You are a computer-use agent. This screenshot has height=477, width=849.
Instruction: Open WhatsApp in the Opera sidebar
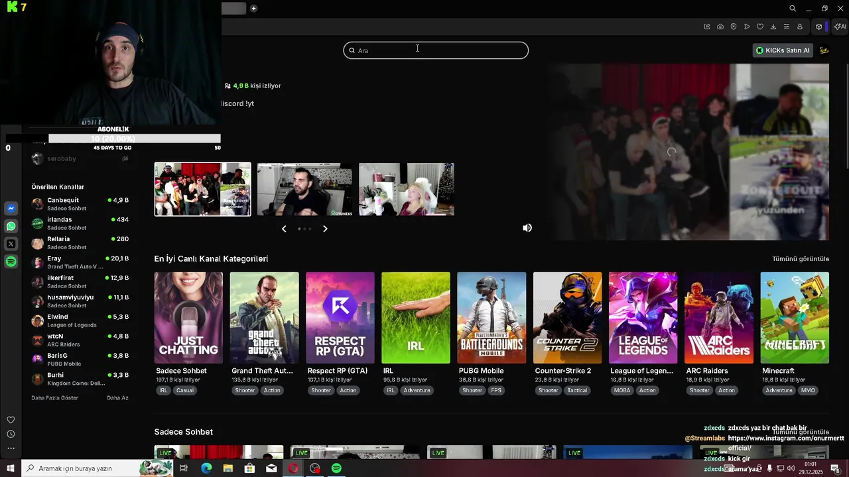coord(11,226)
